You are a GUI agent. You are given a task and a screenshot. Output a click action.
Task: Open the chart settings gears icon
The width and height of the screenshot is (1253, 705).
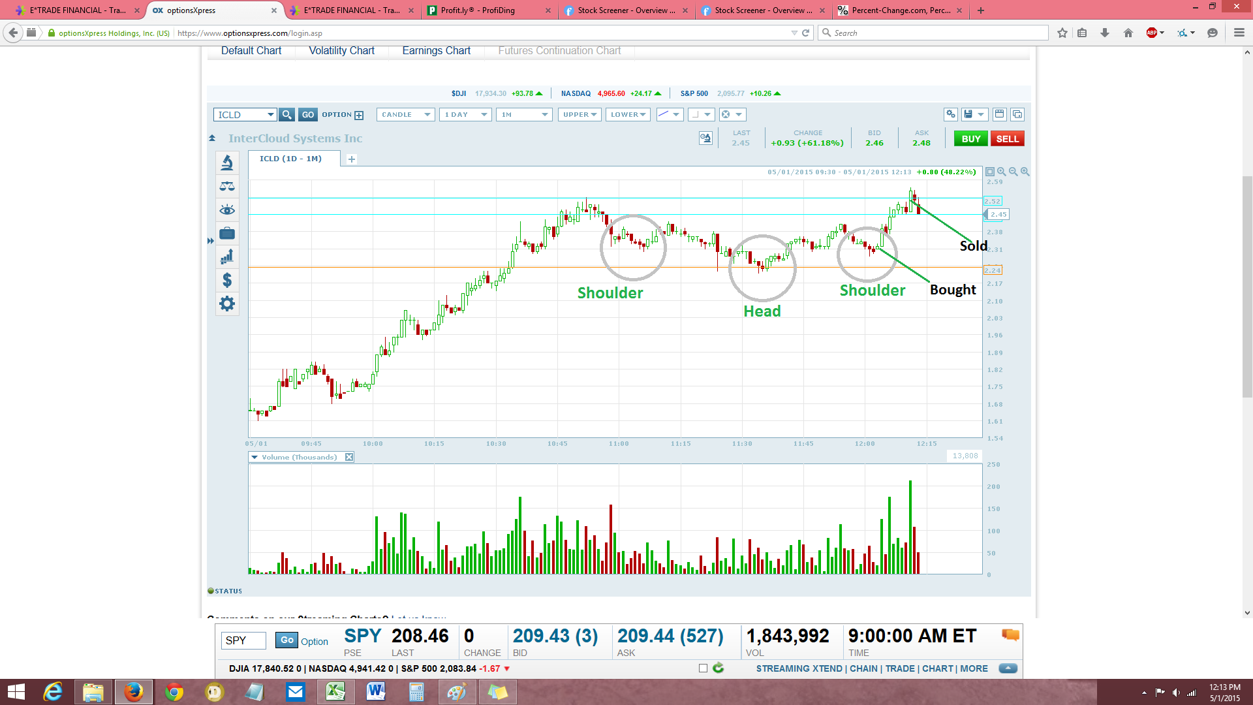(951, 115)
